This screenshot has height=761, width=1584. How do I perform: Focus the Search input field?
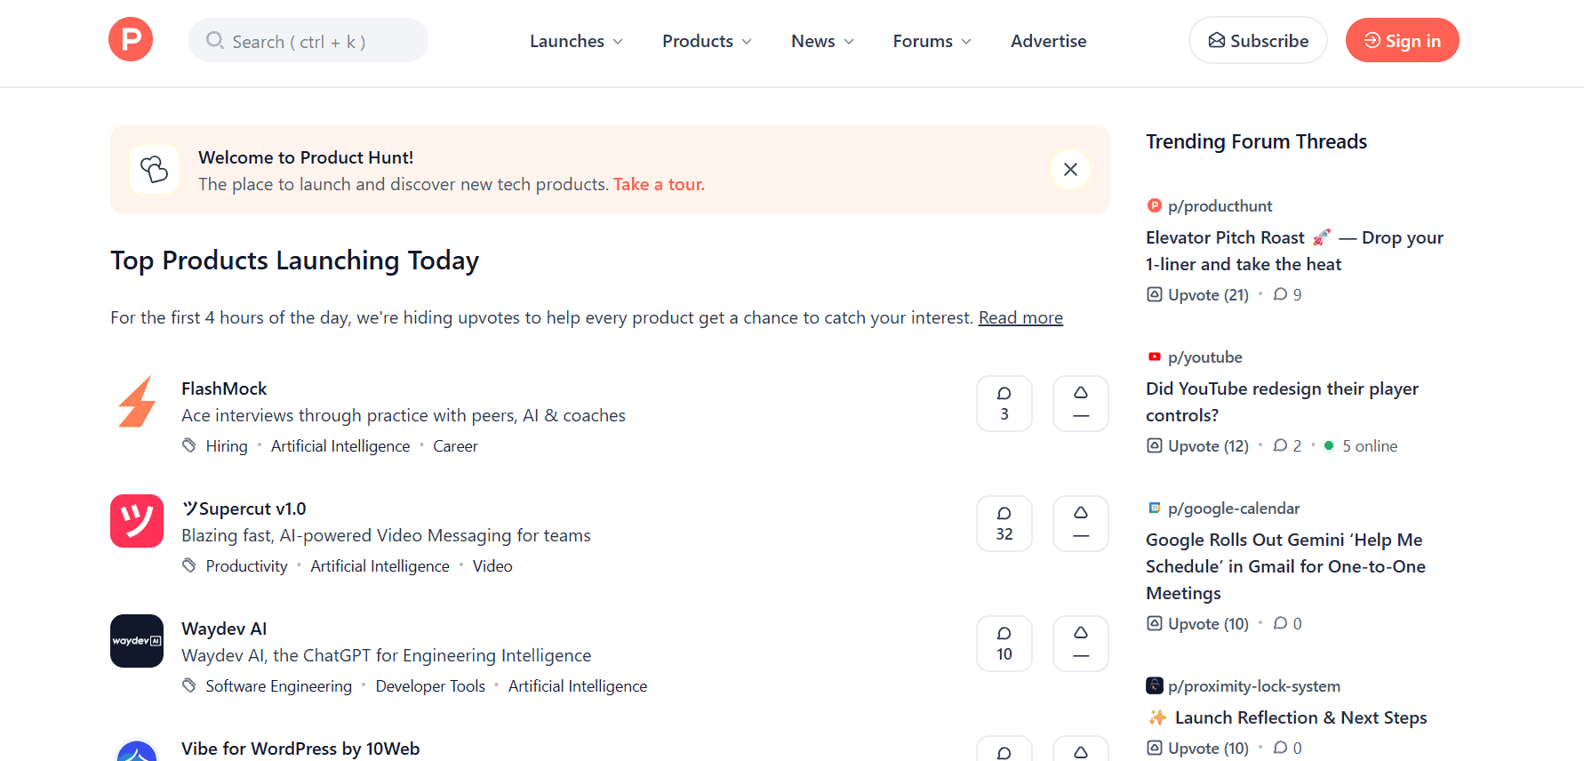click(x=308, y=41)
